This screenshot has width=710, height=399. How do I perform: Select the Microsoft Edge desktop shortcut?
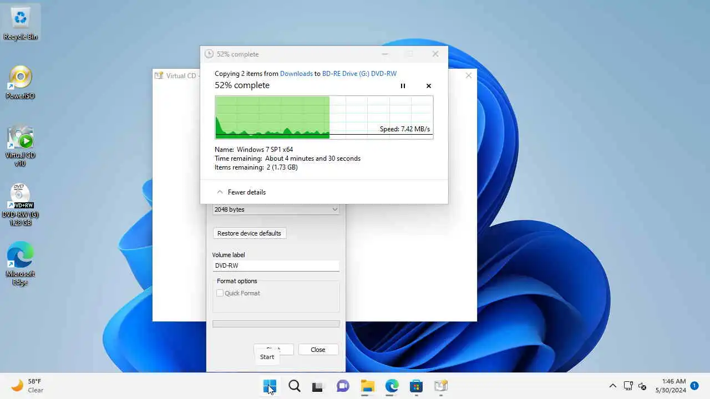21,264
